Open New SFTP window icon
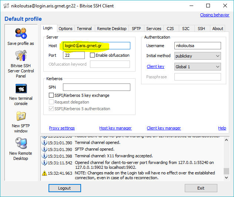Image resolution: width=234 pixels, height=197 pixels. pyautogui.click(x=21, y=116)
